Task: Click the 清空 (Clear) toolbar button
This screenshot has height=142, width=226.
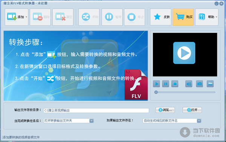Action: pyautogui.click(x=63, y=17)
